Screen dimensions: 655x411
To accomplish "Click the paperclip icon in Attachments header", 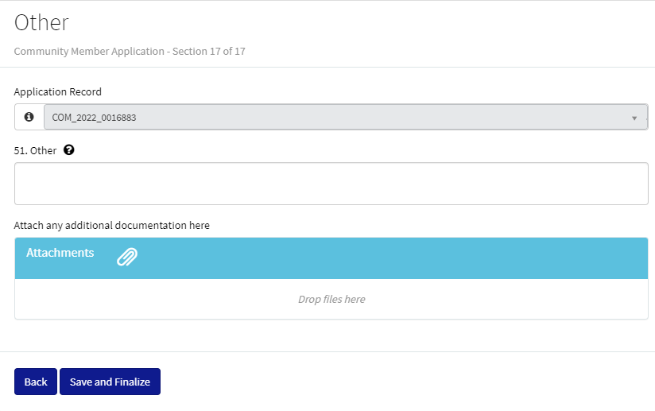I will [127, 256].
